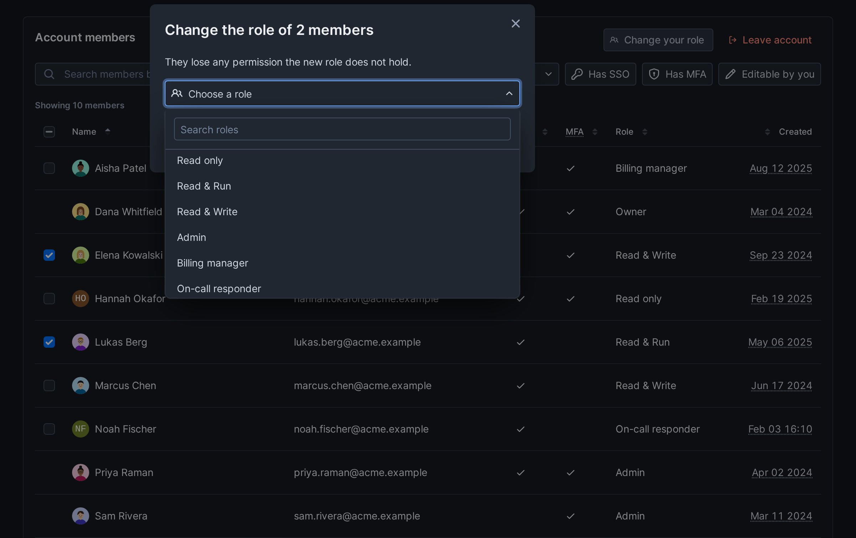
Task: Toggle the select-all members checkbox
Action: [x=49, y=132]
